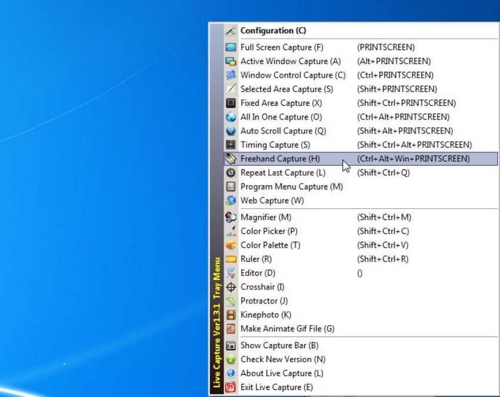Click the Editor icon
The width and height of the screenshot is (500, 397).
[x=231, y=273]
